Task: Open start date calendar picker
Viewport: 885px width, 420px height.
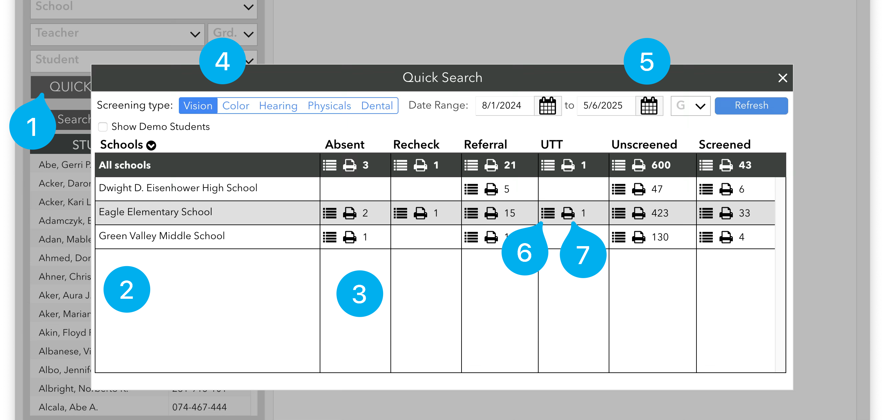Action: pos(547,106)
